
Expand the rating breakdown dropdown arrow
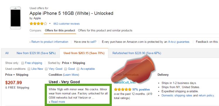pos(50,24)
